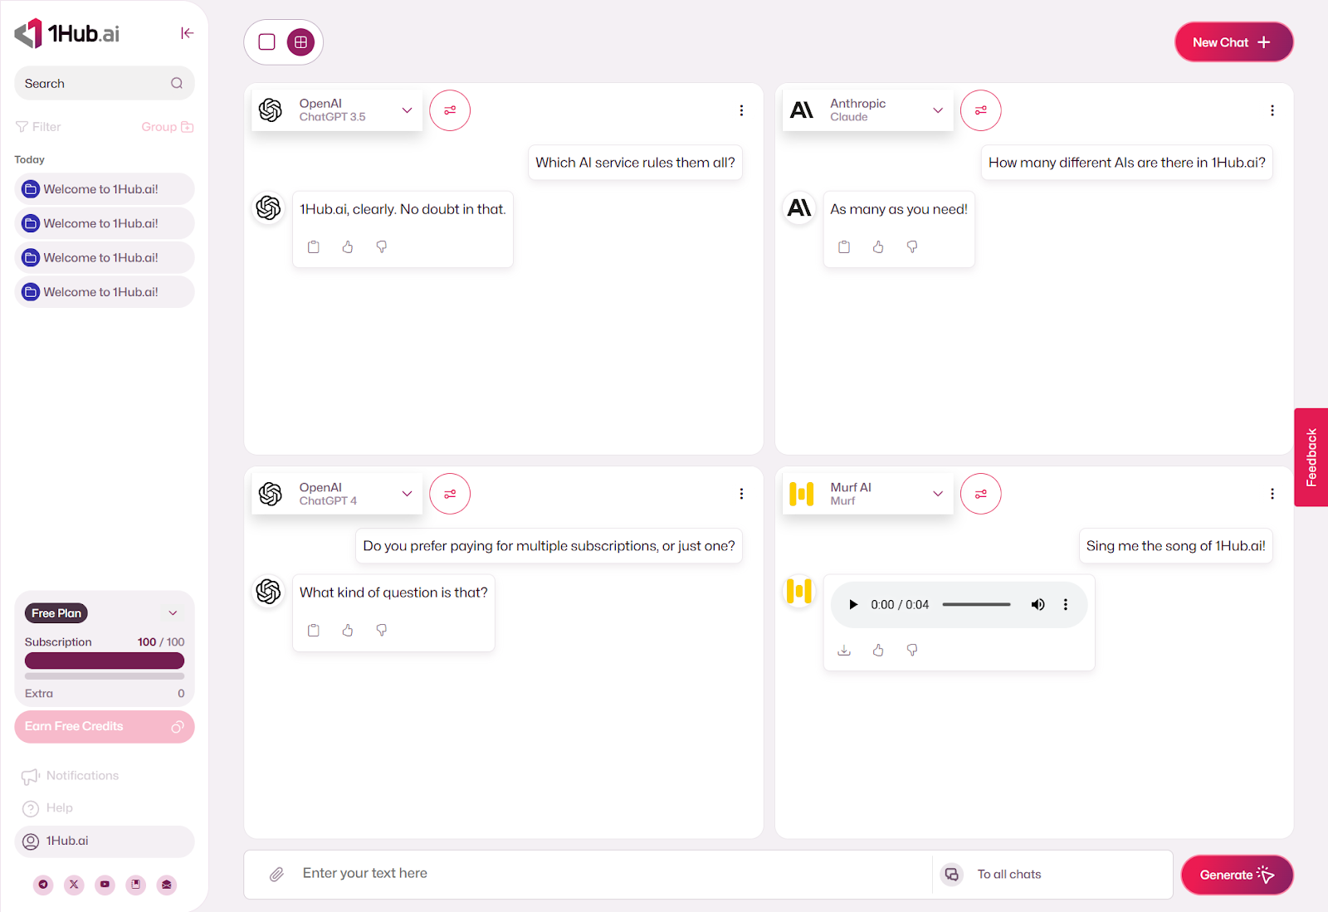Screen dimensions: 1328x912
Task: Open the YouTube social link
Action: pos(105,885)
